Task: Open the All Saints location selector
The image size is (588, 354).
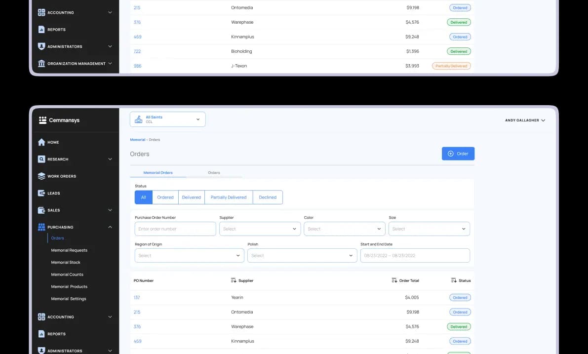Action: 168,119
